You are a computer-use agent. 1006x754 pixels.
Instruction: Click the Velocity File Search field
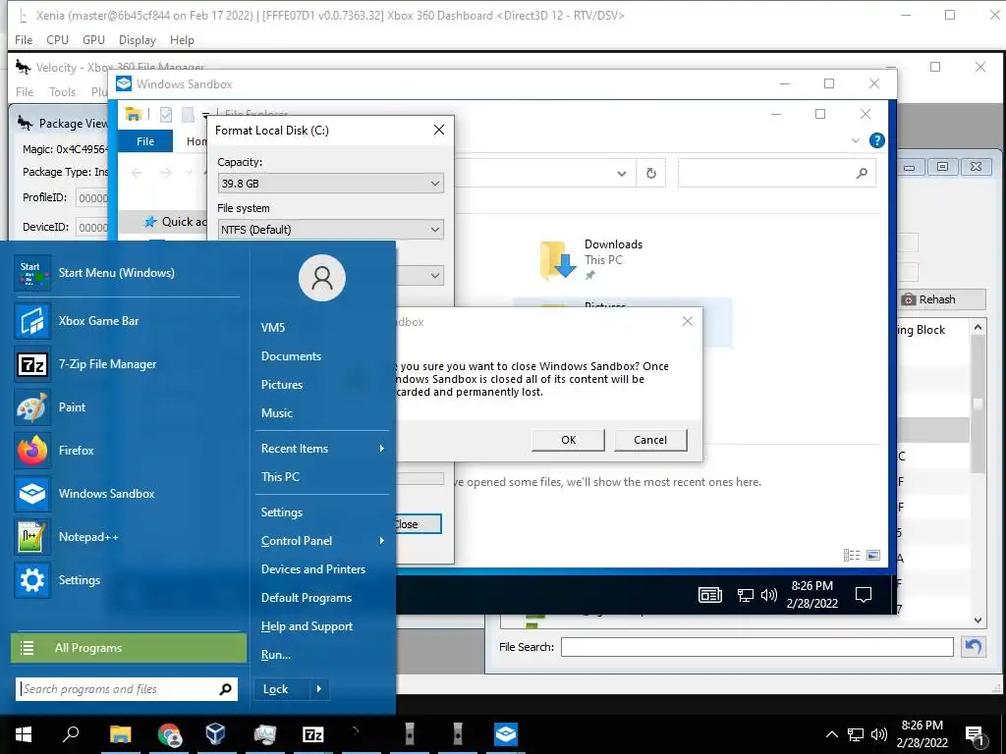757,647
